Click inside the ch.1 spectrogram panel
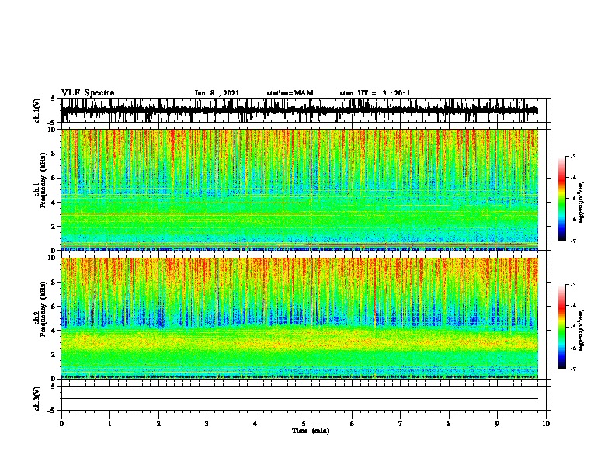The height and width of the screenshot is (475, 615). [x=300, y=189]
